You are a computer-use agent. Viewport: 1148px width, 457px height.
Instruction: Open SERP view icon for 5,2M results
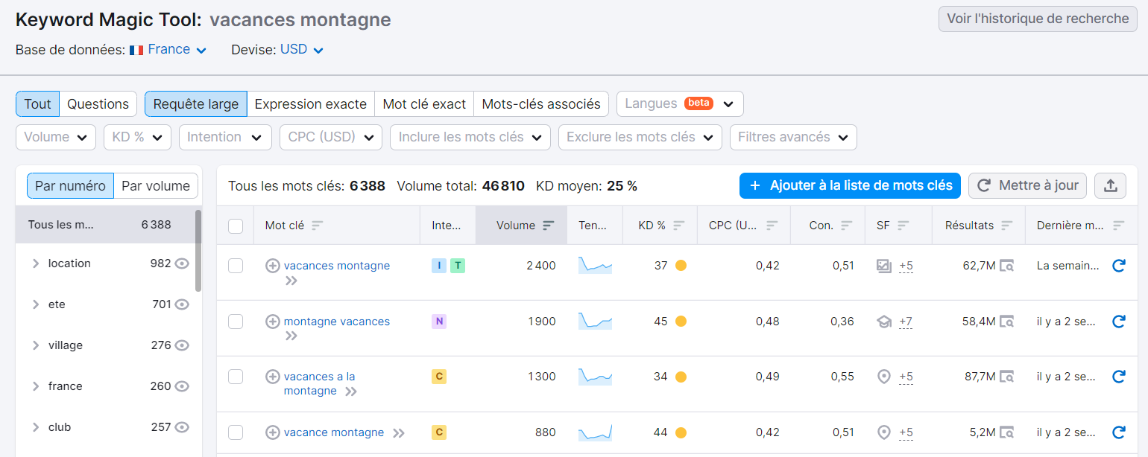1007,432
